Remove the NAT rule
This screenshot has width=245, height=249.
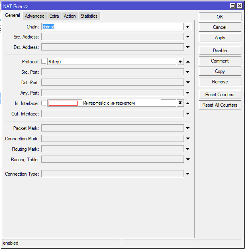(x=220, y=82)
